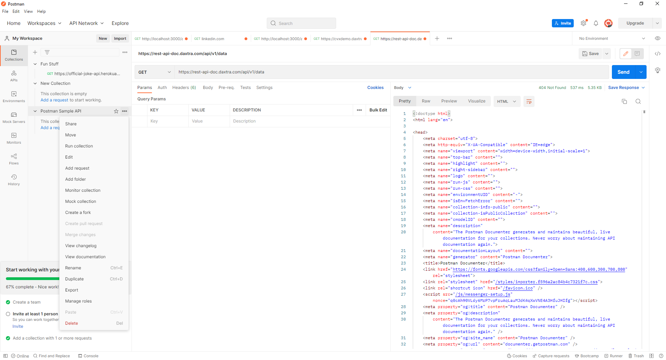The width and height of the screenshot is (666, 360).
Task: Open the Send button dropdown arrow
Action: 641,72
